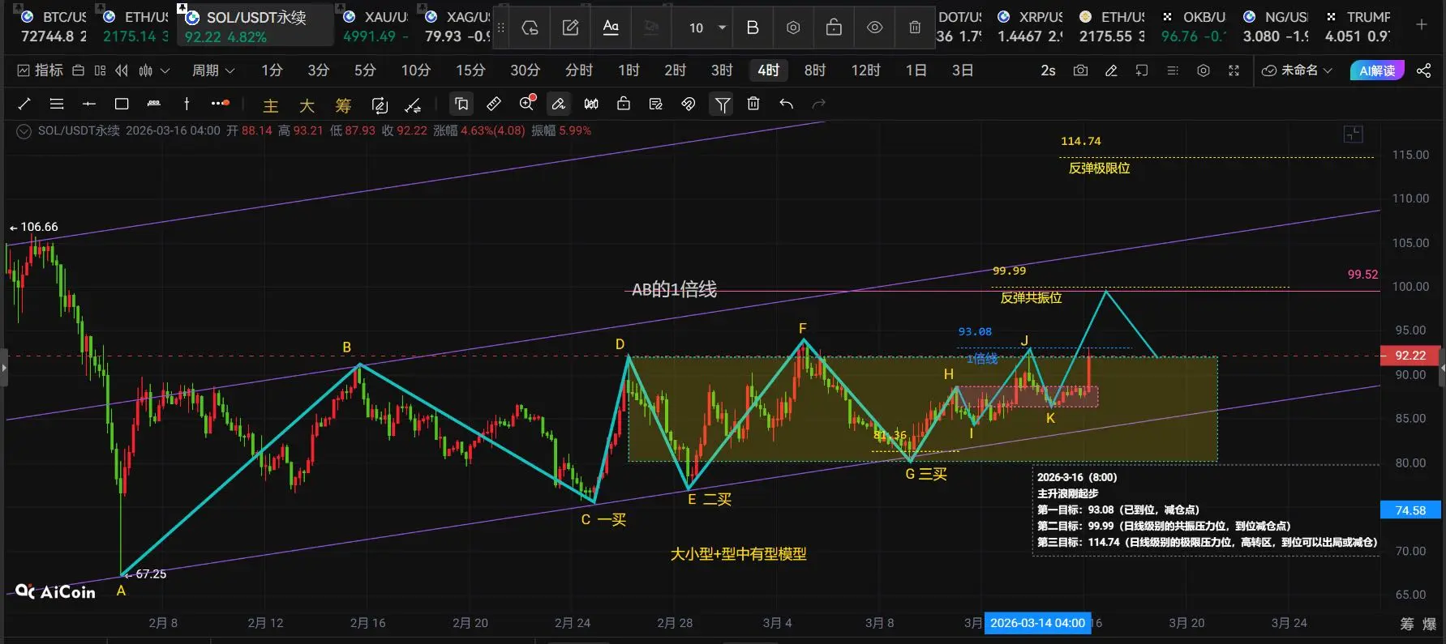This screenshot has width=1446, height=644.
Task: Open the text color Aa option
Action: click(611, 28)
